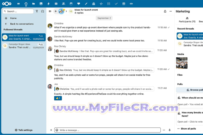The width and height of the screenshot is (203, 135).
Task: Open the Deck app icon
Action: point(94,4)
